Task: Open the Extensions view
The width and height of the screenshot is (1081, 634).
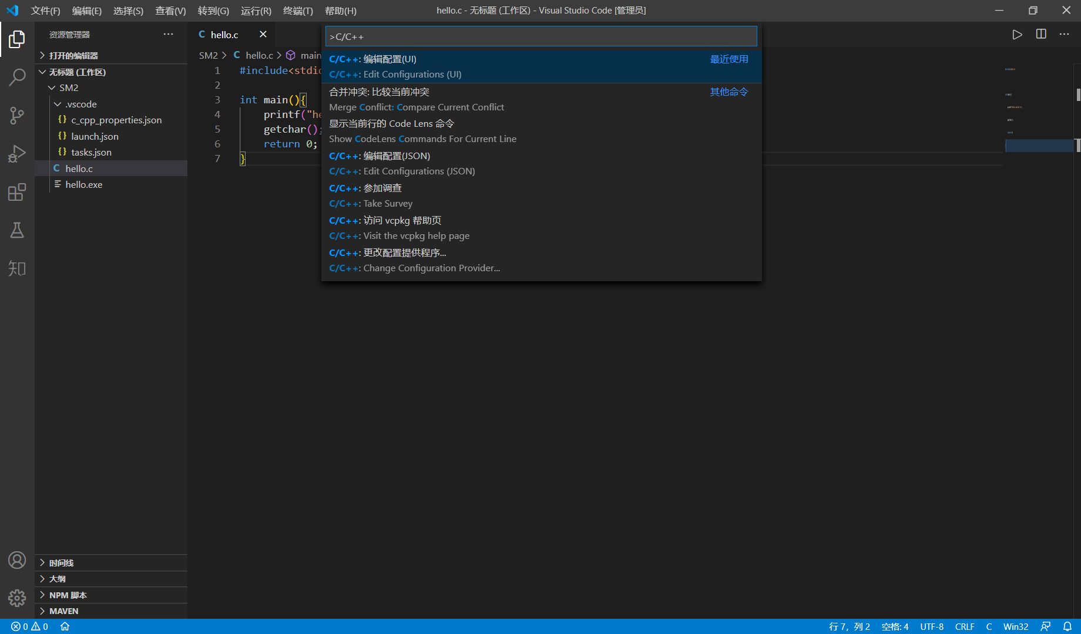Action: (17, 192)
